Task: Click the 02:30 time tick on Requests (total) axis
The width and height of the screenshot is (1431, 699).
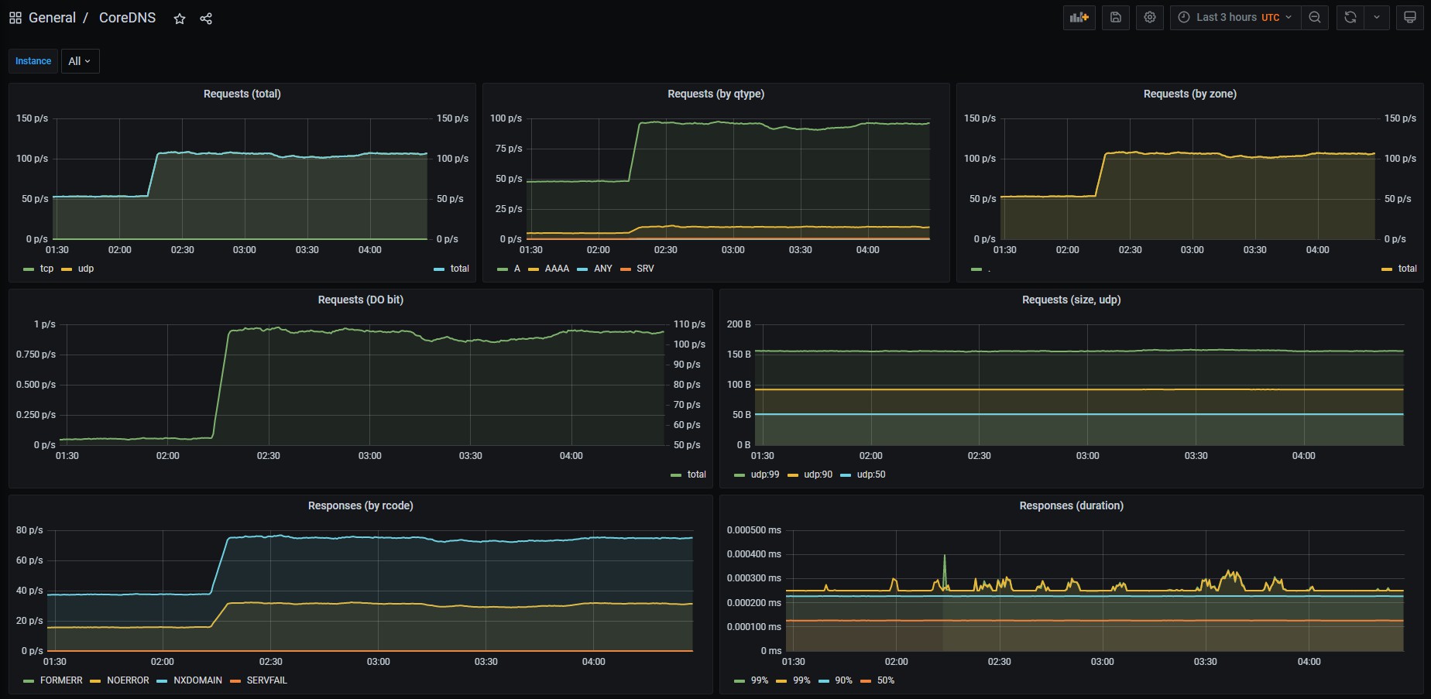Action: pyautogui.click(x=183, y=250)
